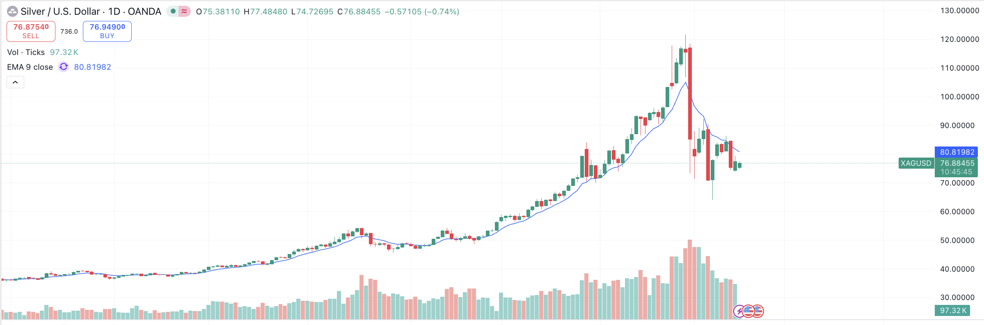This screenshot has width=984, height=325.
Task: Click the green XAGUSD price axis tag
Action: pyautogui.click(x=916, y=163)
